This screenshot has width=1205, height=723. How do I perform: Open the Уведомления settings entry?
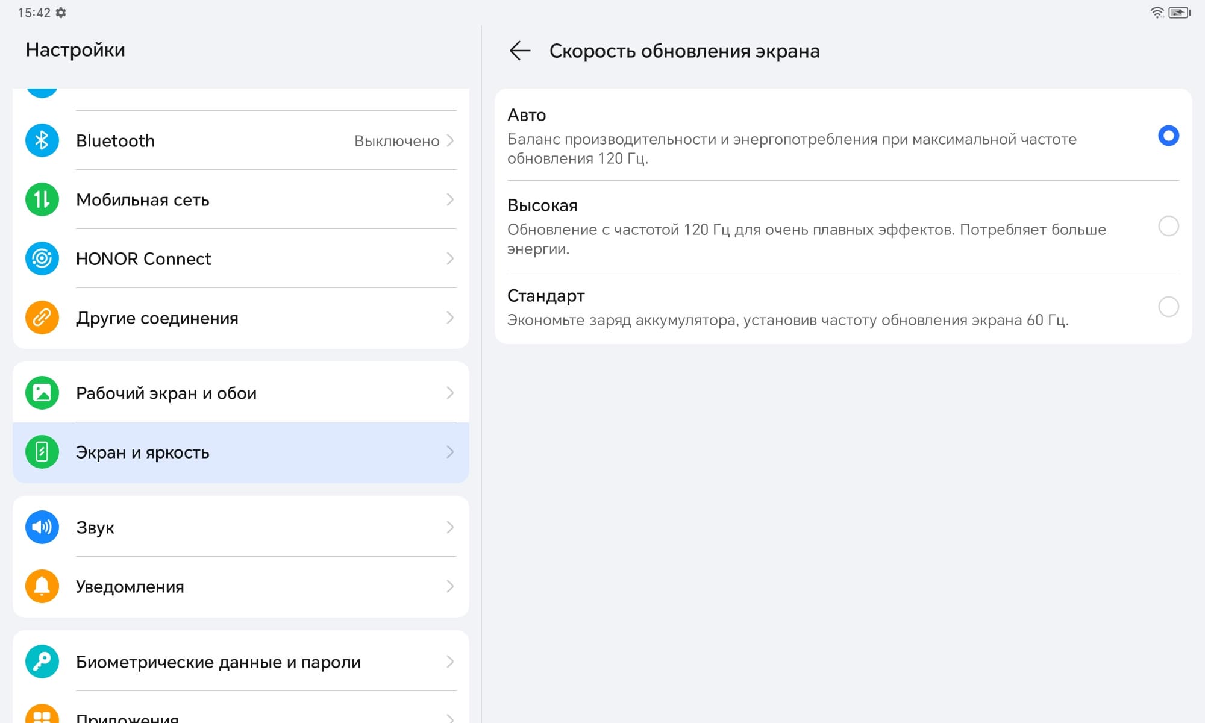pos(130,586)
